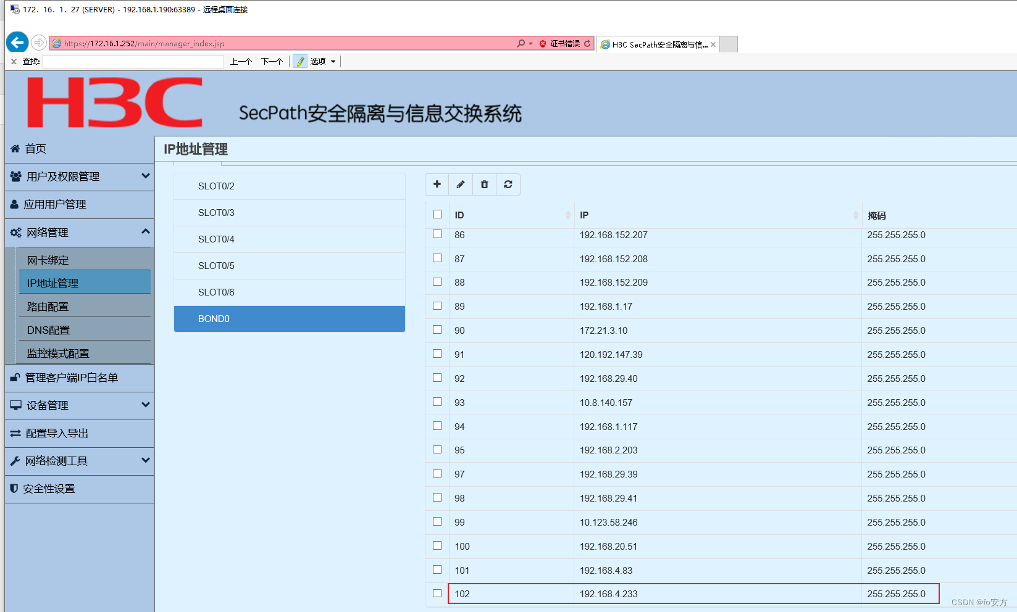Click the 掩码 column header
The width and height of the screenshot is (1017, 612).
(877, 215)
